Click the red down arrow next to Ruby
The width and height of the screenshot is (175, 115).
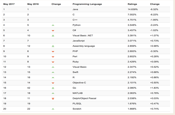(53, 62)
